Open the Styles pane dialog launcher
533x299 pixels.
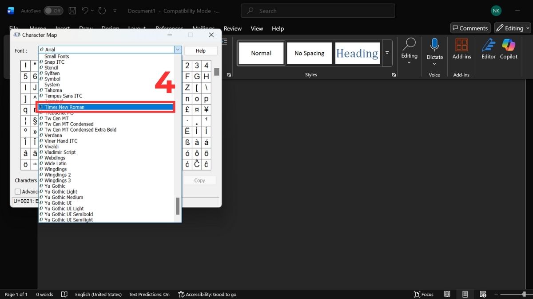(394, 75)
